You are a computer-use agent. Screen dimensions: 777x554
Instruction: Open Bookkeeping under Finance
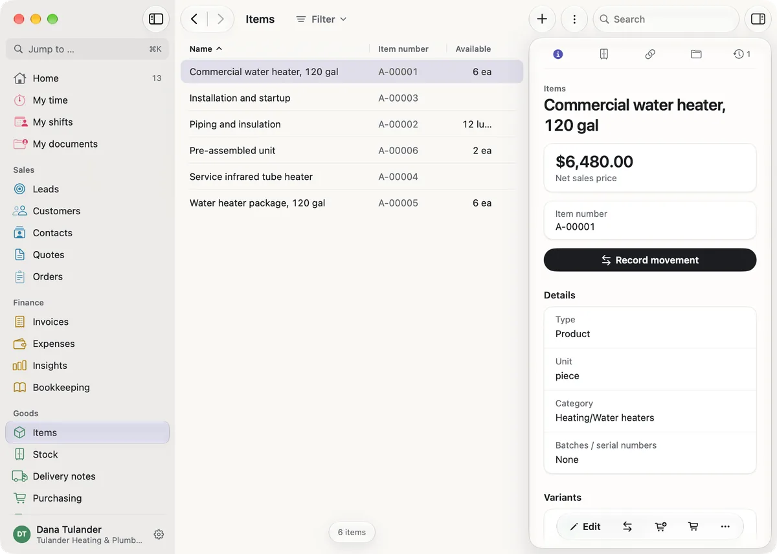[87, 388]
